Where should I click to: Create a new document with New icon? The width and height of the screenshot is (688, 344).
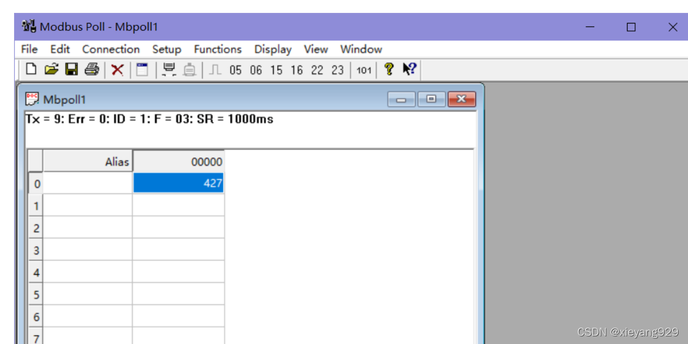click(x=30, y=69)
